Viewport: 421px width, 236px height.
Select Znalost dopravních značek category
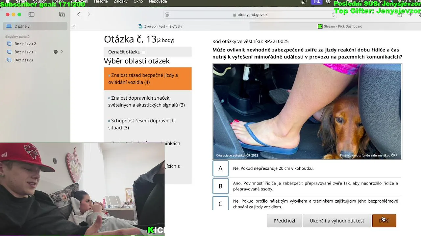point(148,101)
